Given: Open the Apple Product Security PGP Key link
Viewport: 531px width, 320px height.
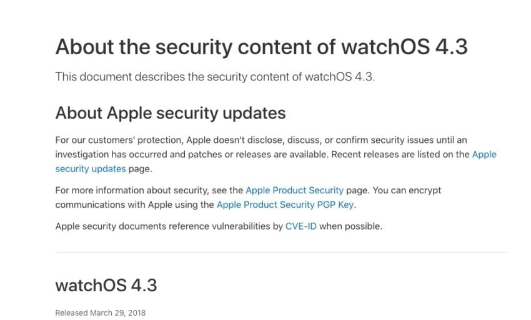Looking at the screenshot, I should click(x=285, y=205).
